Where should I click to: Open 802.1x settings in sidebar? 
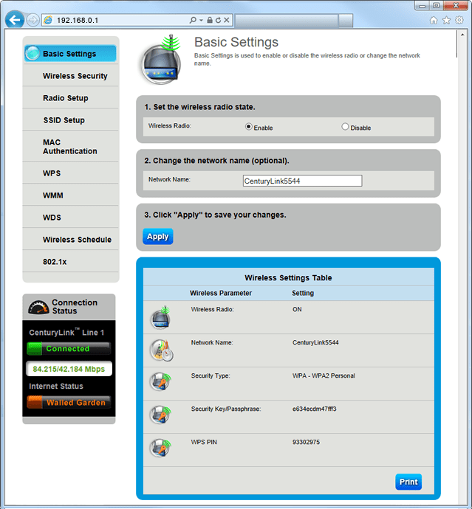[55, 261]
